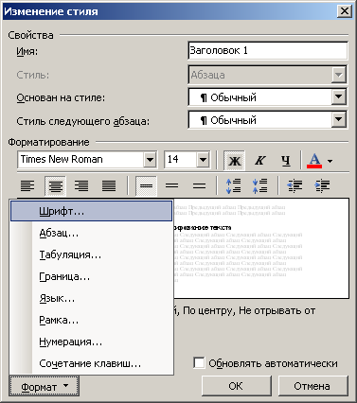The height and width of the screenshot is (403, 357).
Task: Click the disabled 'Абзаца' style dropdown
Action: click(267, 75)
